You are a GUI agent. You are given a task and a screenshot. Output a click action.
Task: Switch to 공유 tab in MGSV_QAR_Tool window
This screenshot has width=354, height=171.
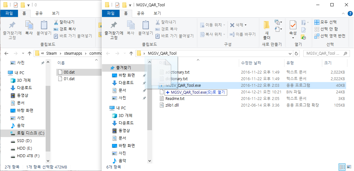click(x=141, y=13)
